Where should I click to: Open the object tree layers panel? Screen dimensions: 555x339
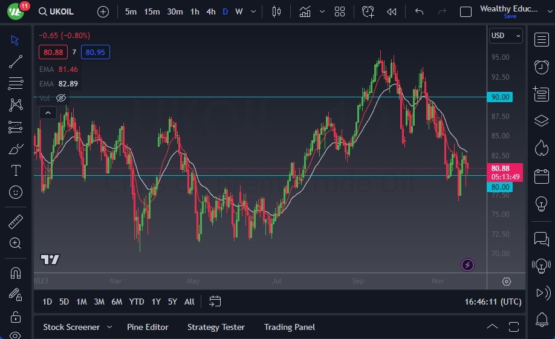pos(541,121)
